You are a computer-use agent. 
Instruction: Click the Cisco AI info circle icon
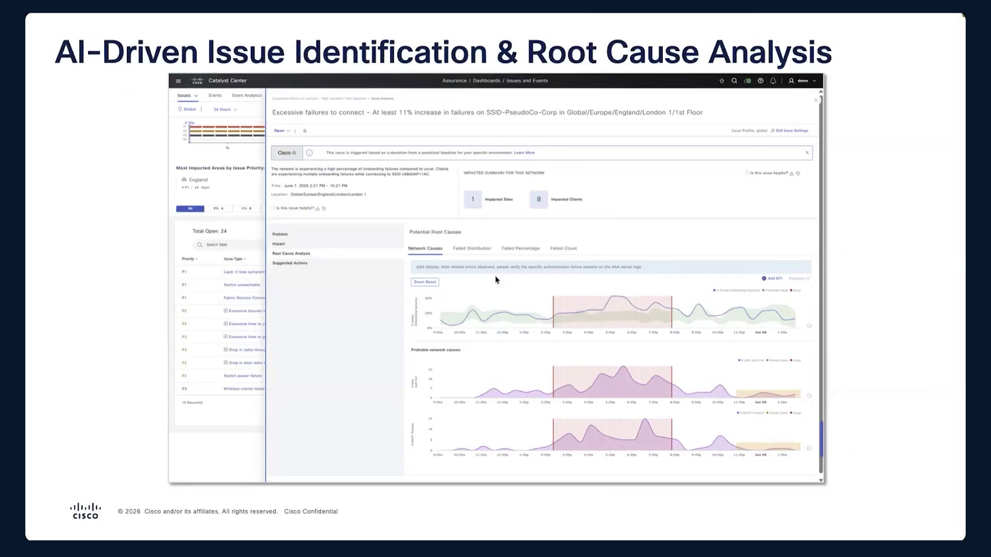309,153
